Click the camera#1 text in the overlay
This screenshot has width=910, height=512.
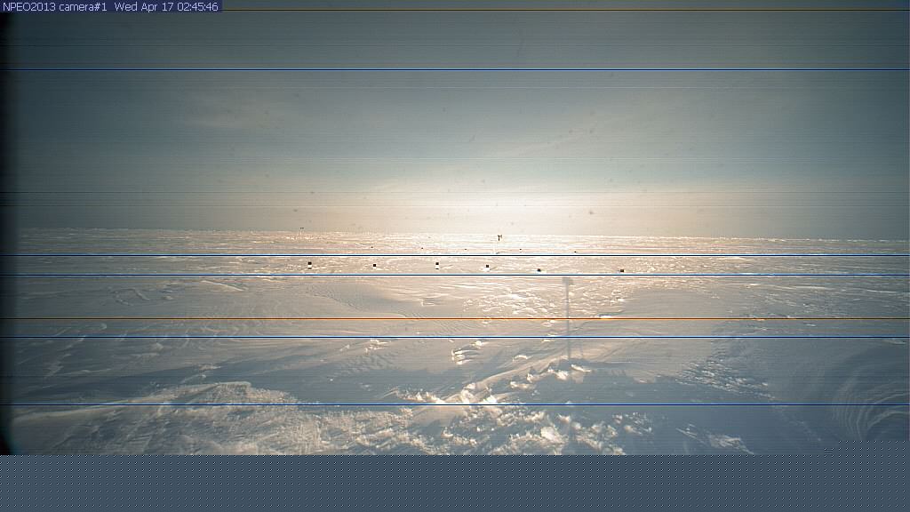point(84,6)
